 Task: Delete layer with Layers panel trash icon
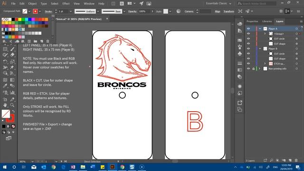[296, 161]
